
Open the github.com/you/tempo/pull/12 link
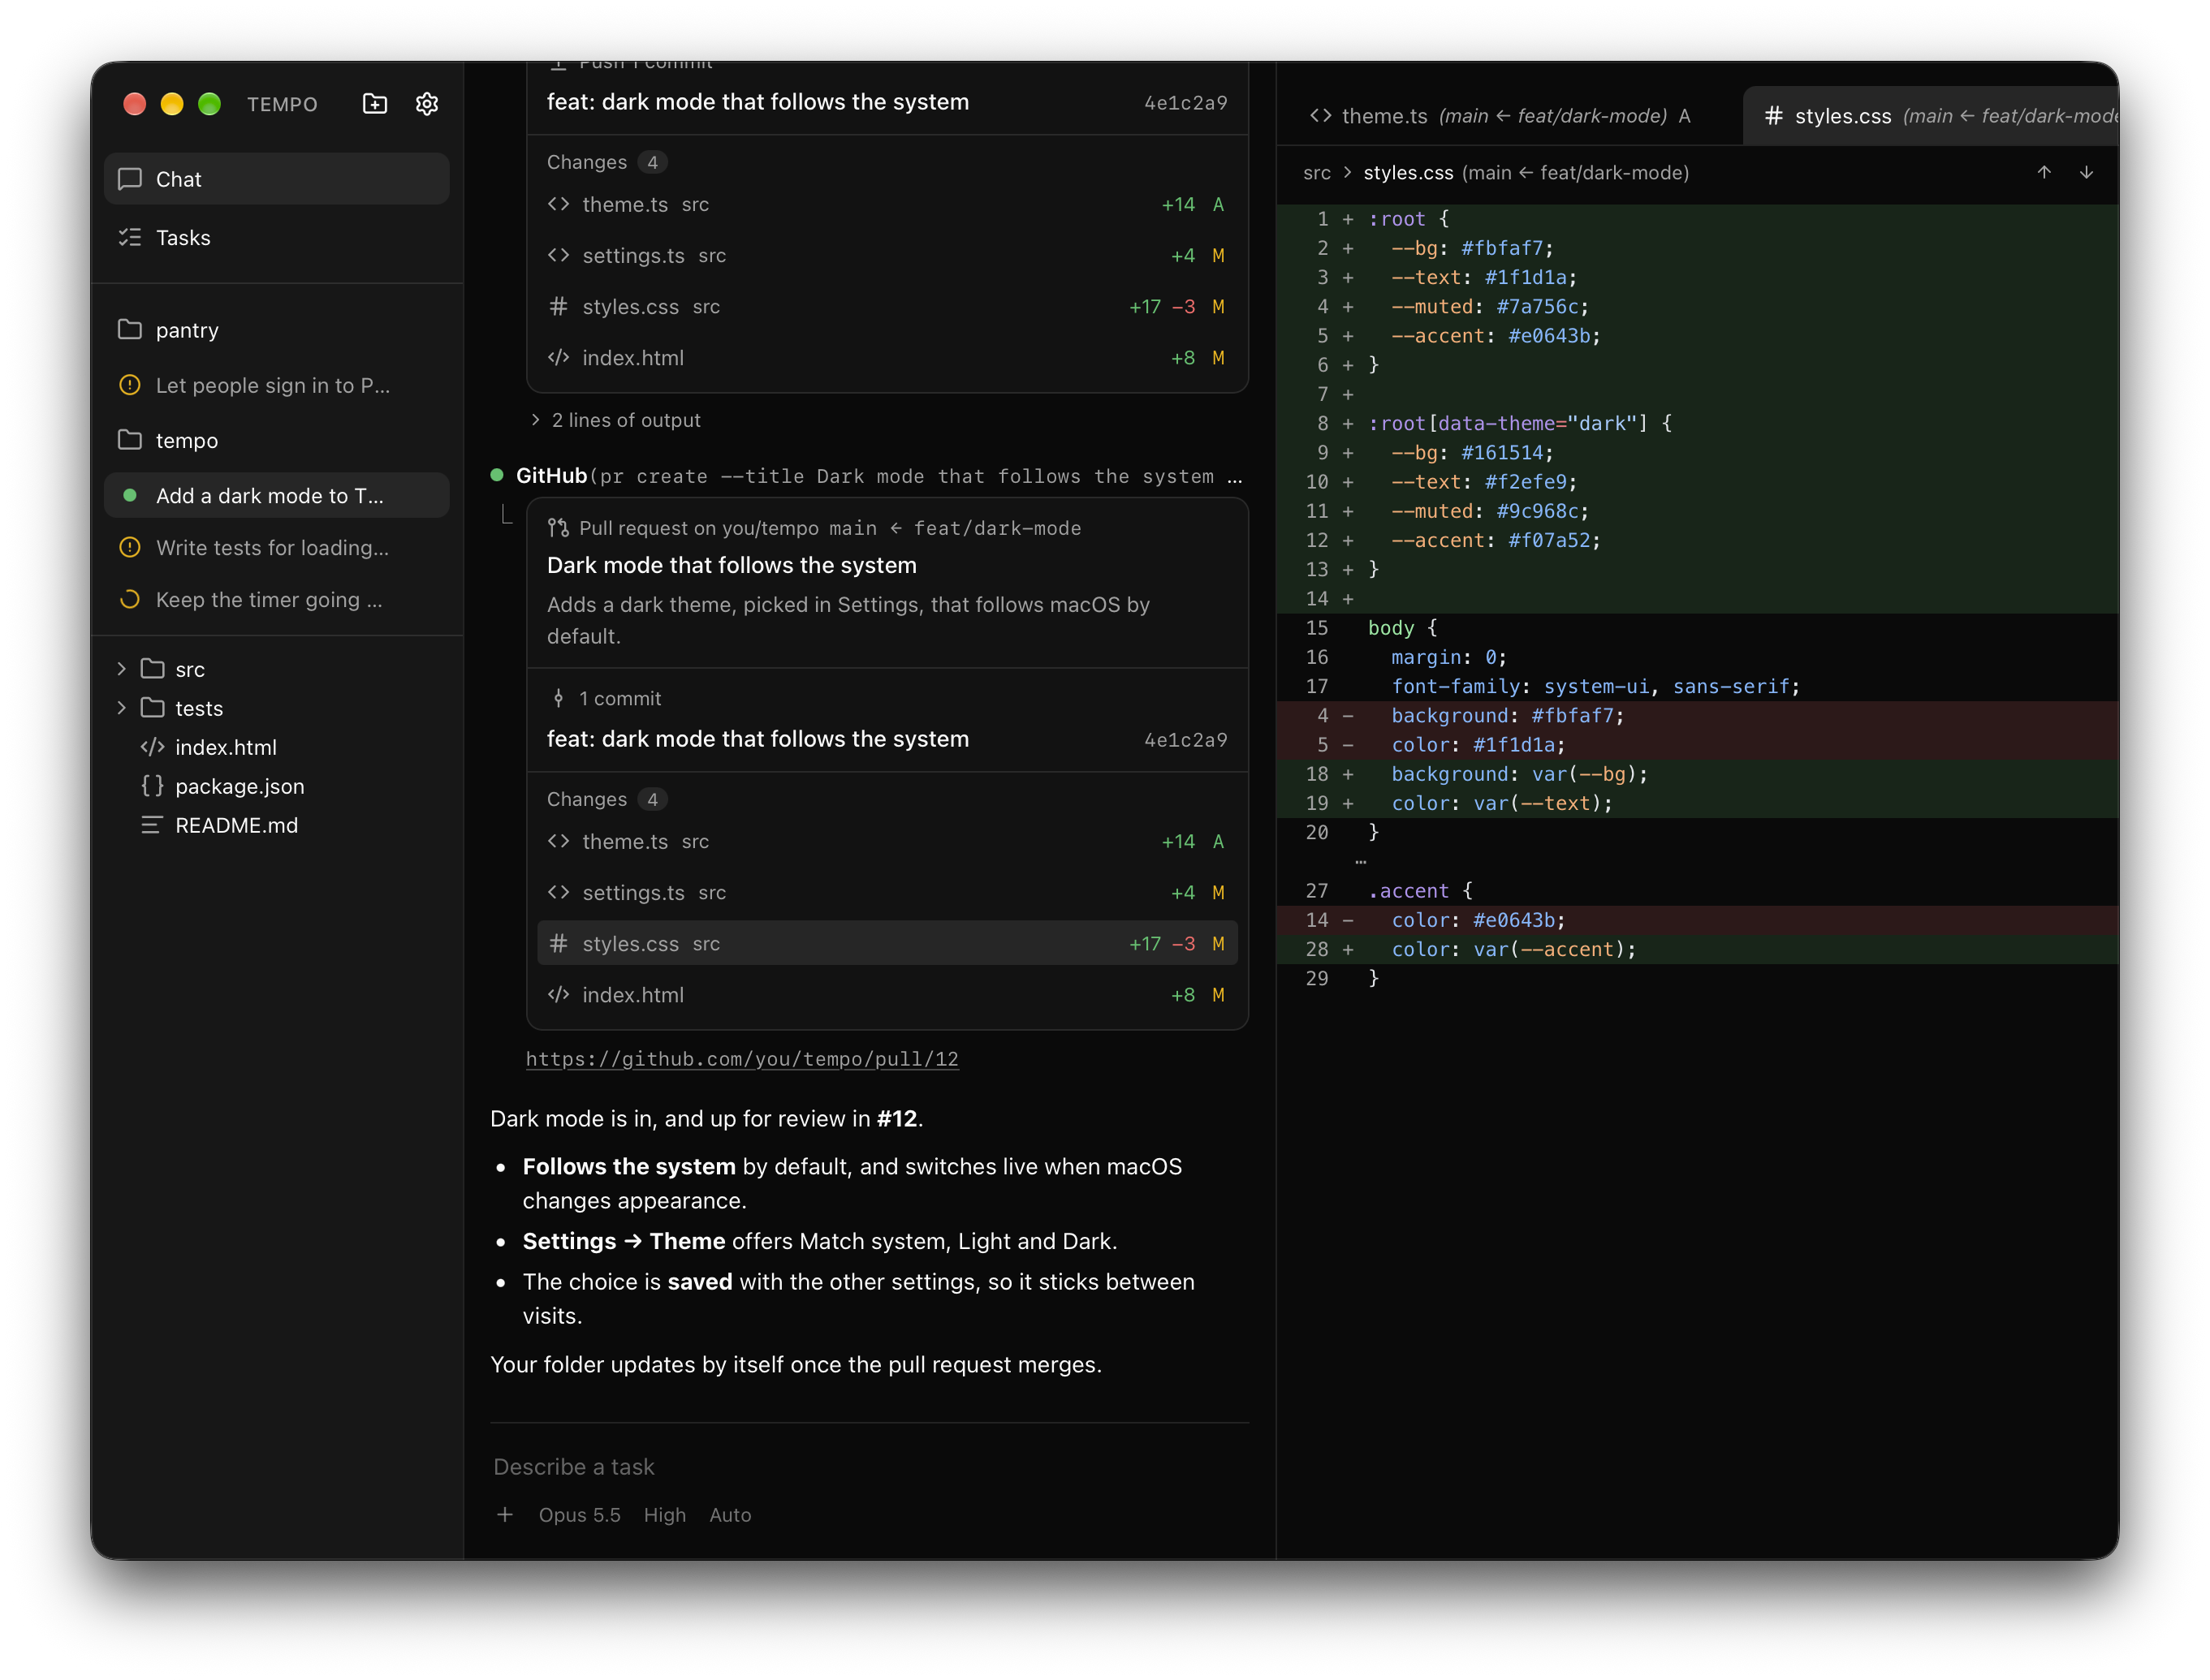(x=742, y=1059)
